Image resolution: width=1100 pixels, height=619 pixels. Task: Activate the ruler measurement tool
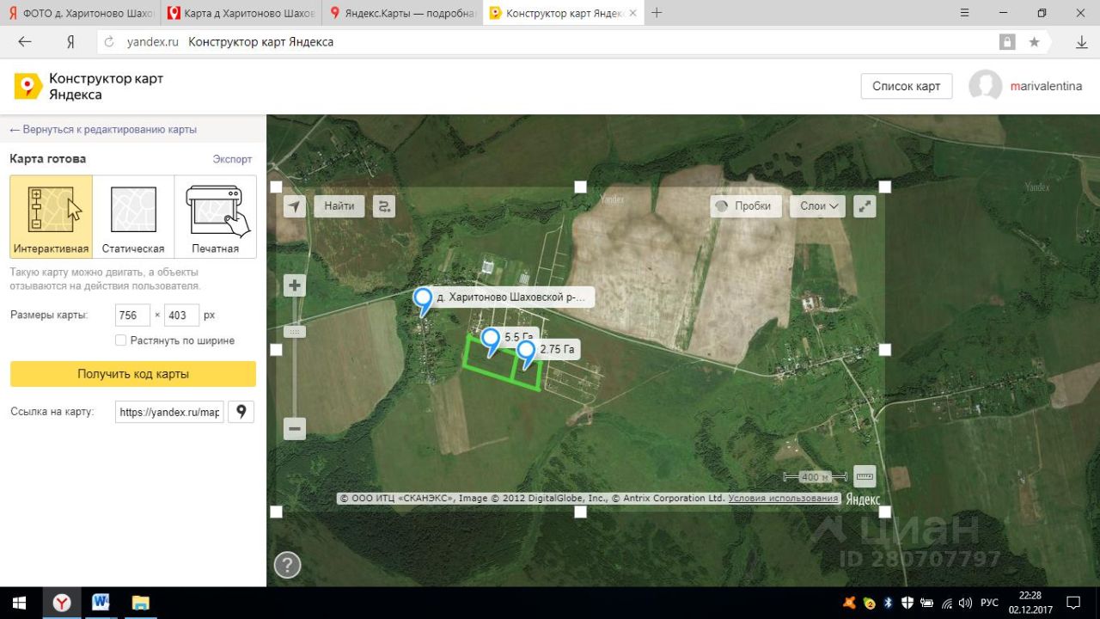(865, 475)
